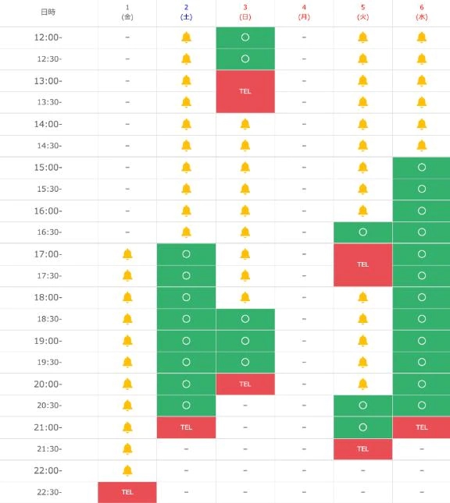This screenshot has height=503, width=450.
Task: Pick the available slot Sunday at 19:00
Action: (x=245, y=341)
